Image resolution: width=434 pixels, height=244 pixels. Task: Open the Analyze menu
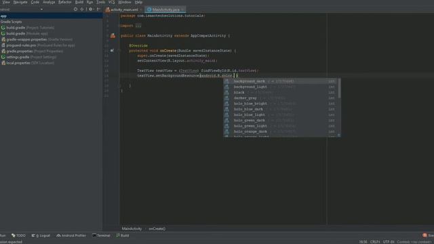(49, 2)
